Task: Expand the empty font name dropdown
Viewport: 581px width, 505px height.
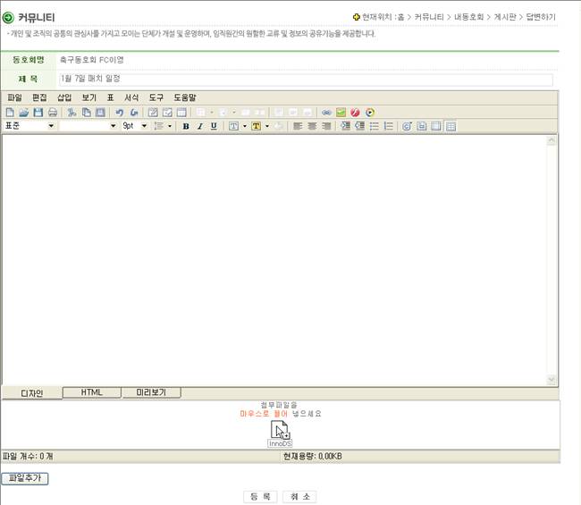Action: point(114,127)
